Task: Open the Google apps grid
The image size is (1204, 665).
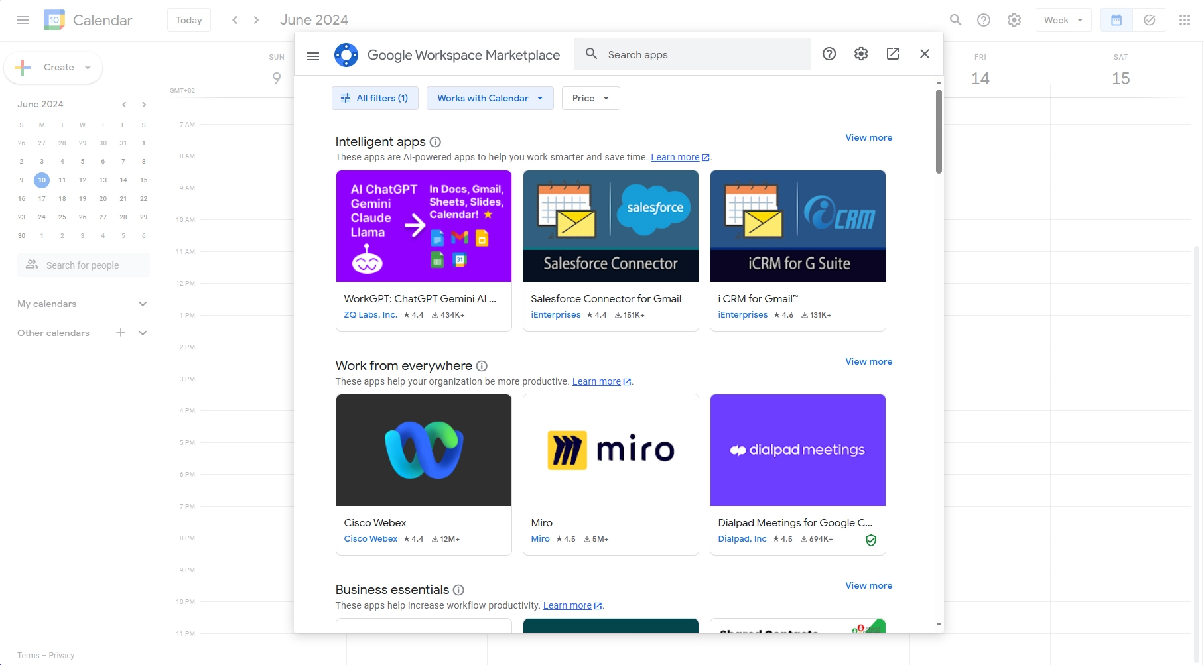Action: (1185, 20)
